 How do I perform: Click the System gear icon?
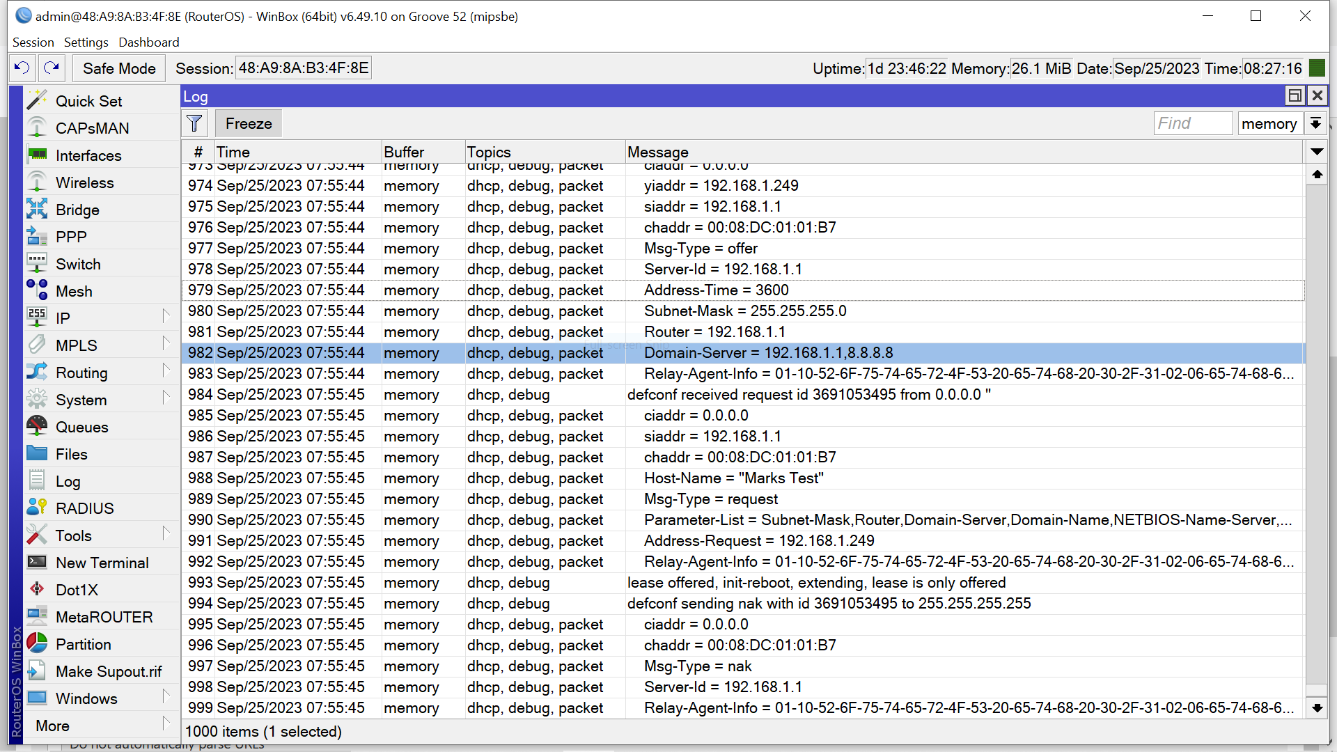(37, 400)
